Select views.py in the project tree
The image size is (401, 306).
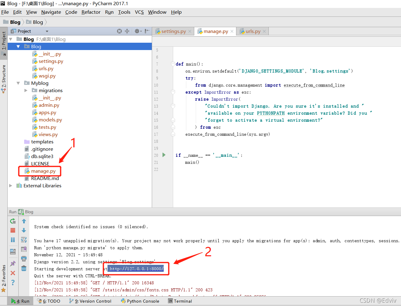48,135
